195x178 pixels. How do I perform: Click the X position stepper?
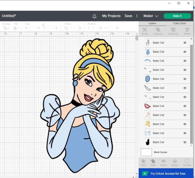[x=101, y=28]
